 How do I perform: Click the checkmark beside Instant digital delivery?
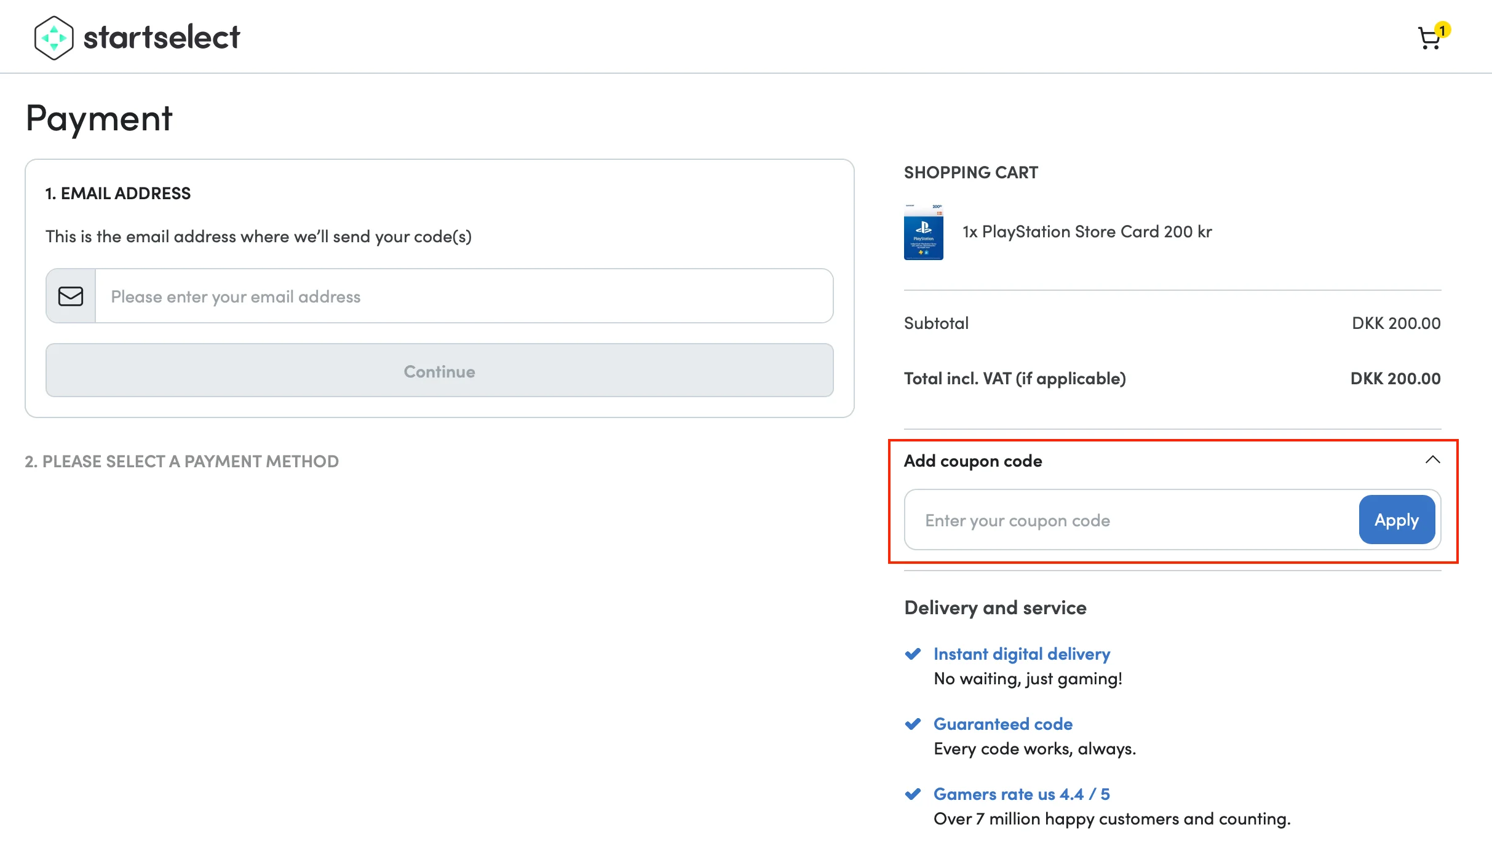click(x=913, y=654)
